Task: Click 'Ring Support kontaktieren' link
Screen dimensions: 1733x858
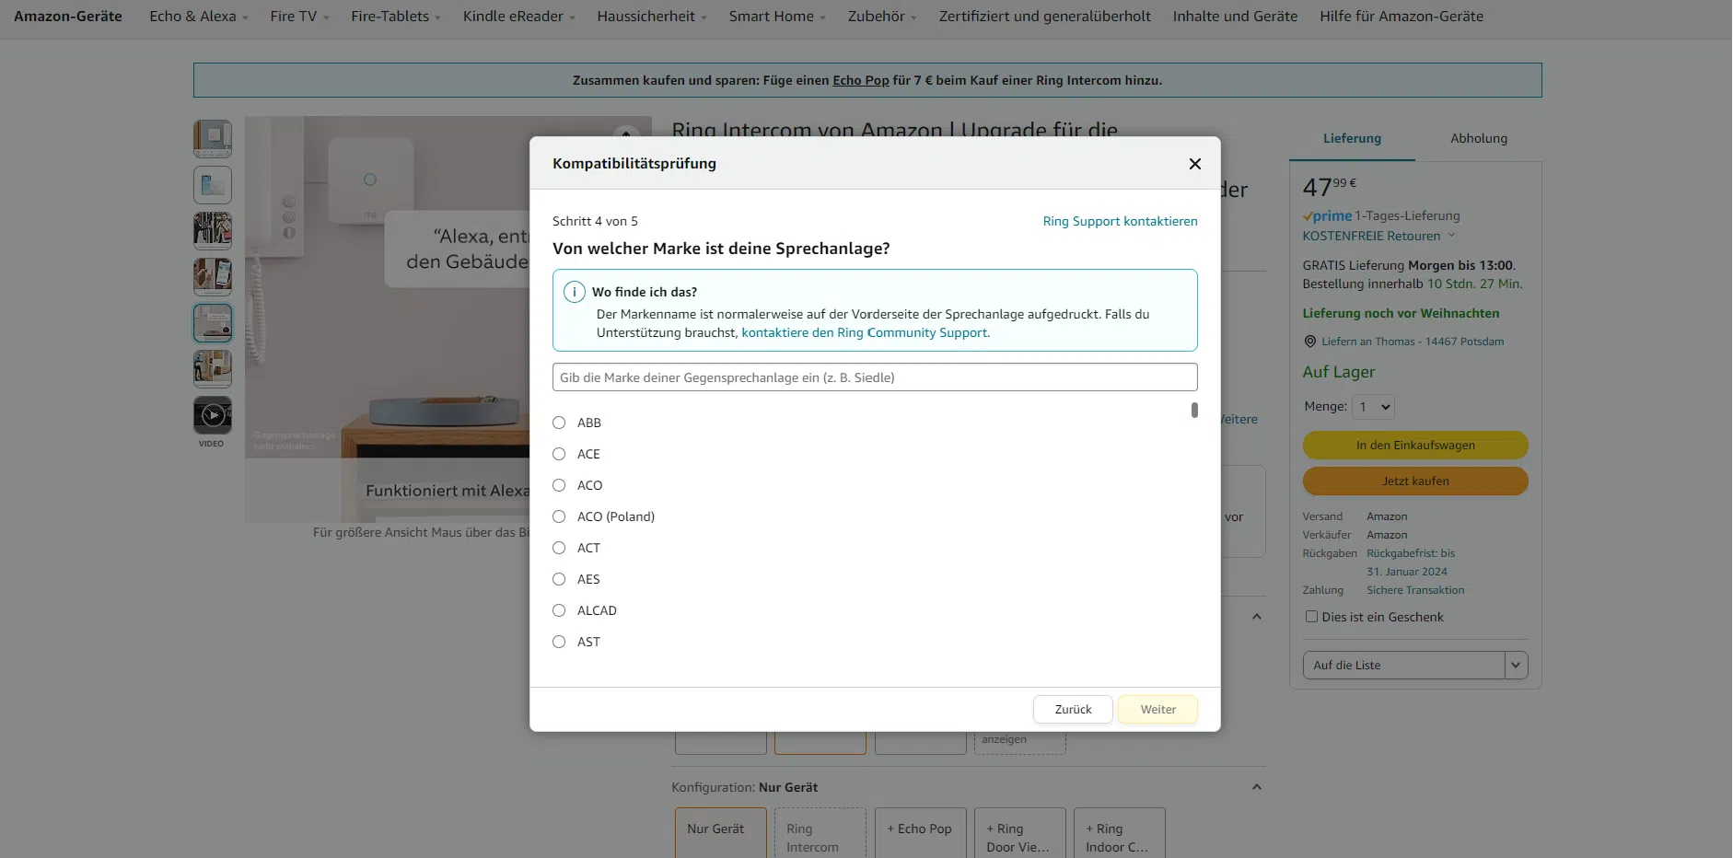Action: tap(1120, 221)
